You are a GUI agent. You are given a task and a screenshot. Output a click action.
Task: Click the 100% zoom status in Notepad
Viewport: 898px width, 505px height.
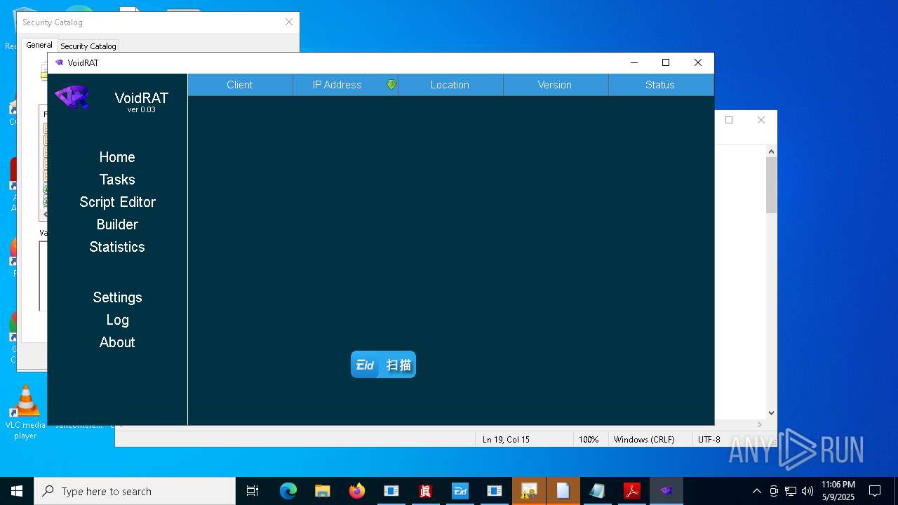pyautogui.click(x=589, y=440)
